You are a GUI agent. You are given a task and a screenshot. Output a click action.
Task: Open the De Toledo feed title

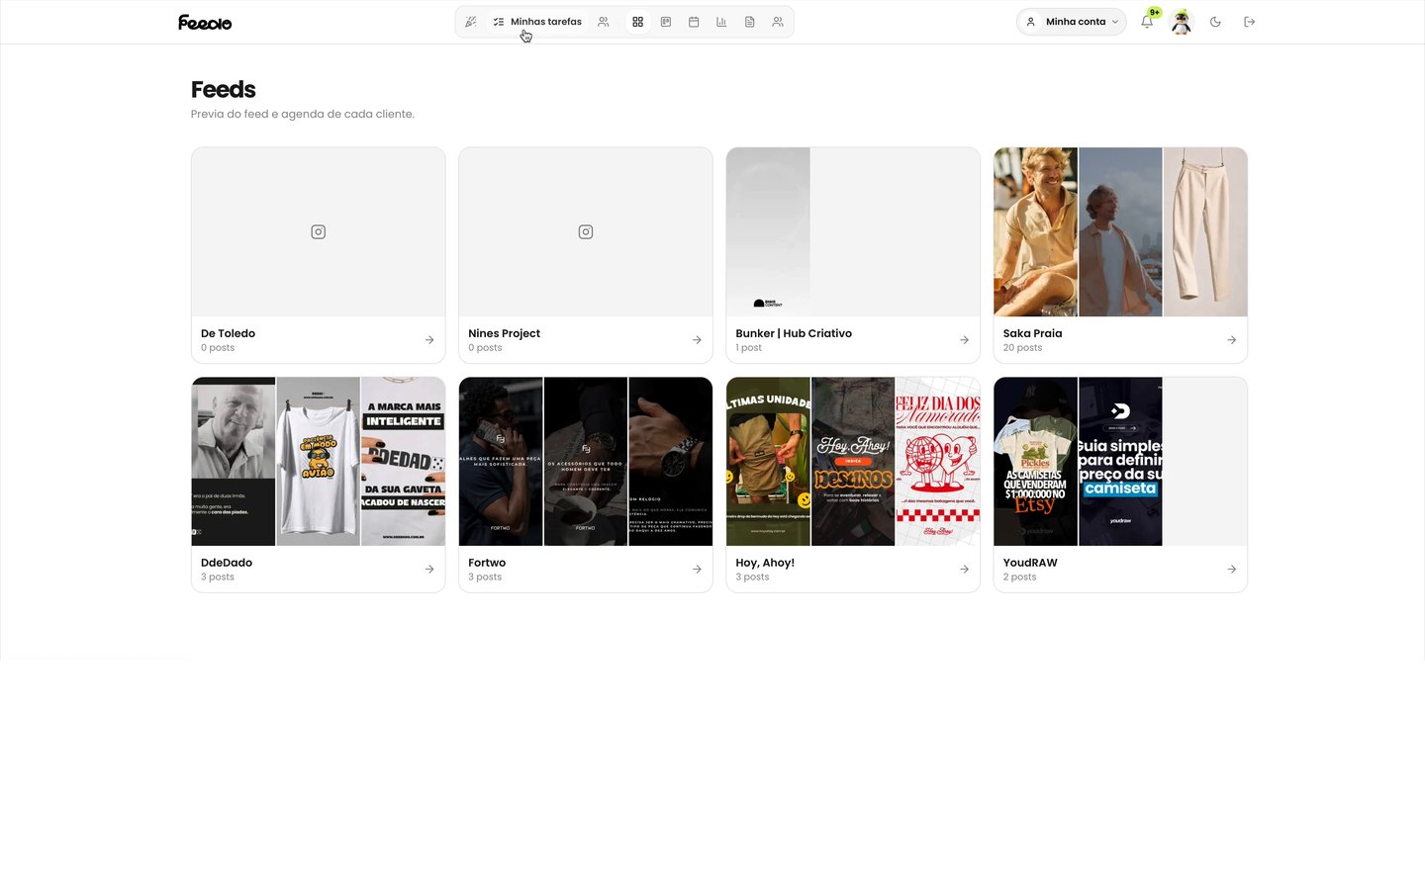coord(228,333)
